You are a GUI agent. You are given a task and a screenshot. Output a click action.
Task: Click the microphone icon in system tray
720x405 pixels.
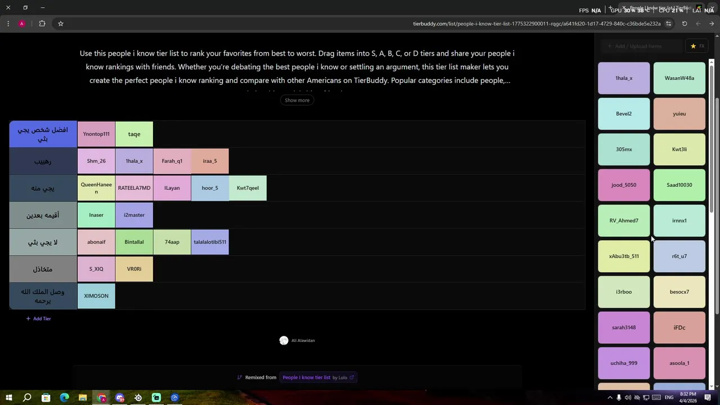(619, 398)
